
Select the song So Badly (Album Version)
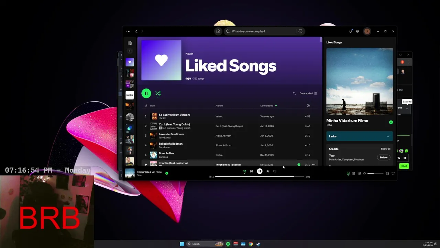(x=174, y=115)
